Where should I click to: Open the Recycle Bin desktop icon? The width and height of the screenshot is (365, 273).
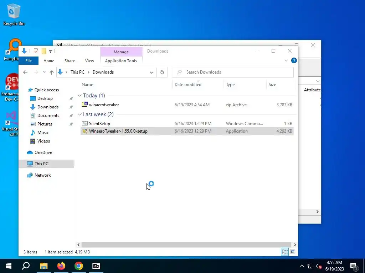click(14, 14)
